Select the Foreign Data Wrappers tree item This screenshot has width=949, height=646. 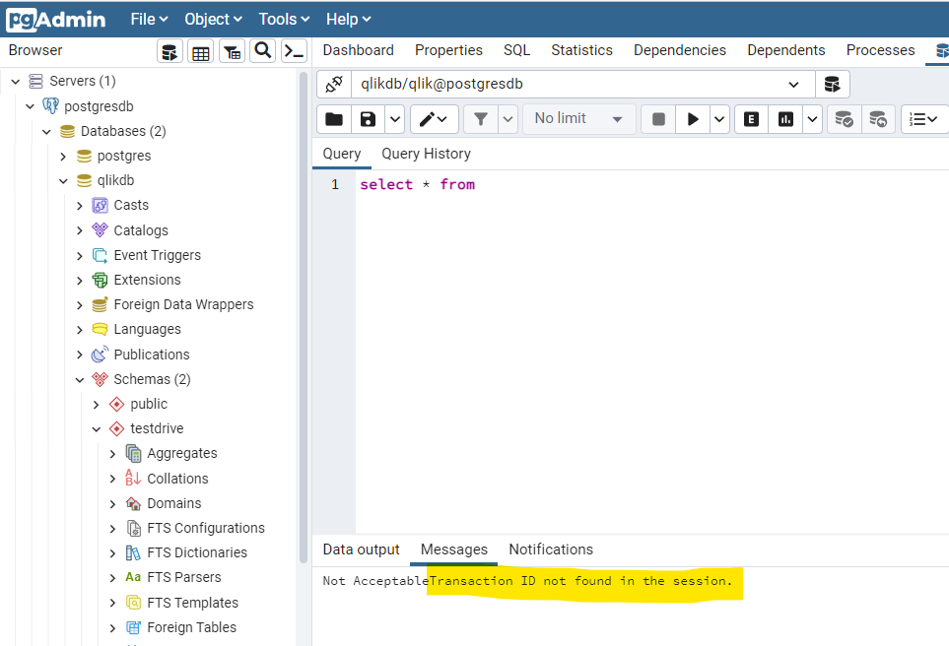[x=183, y=304]
